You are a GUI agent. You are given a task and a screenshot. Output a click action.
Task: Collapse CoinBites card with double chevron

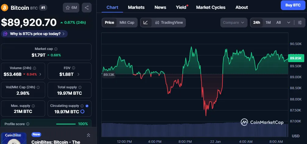(x=88, y=135)
